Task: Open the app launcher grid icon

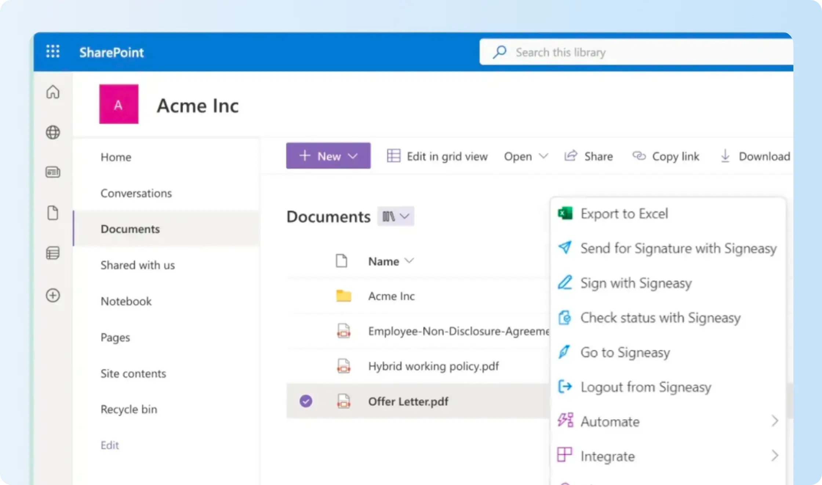Action: click(53, 51)
